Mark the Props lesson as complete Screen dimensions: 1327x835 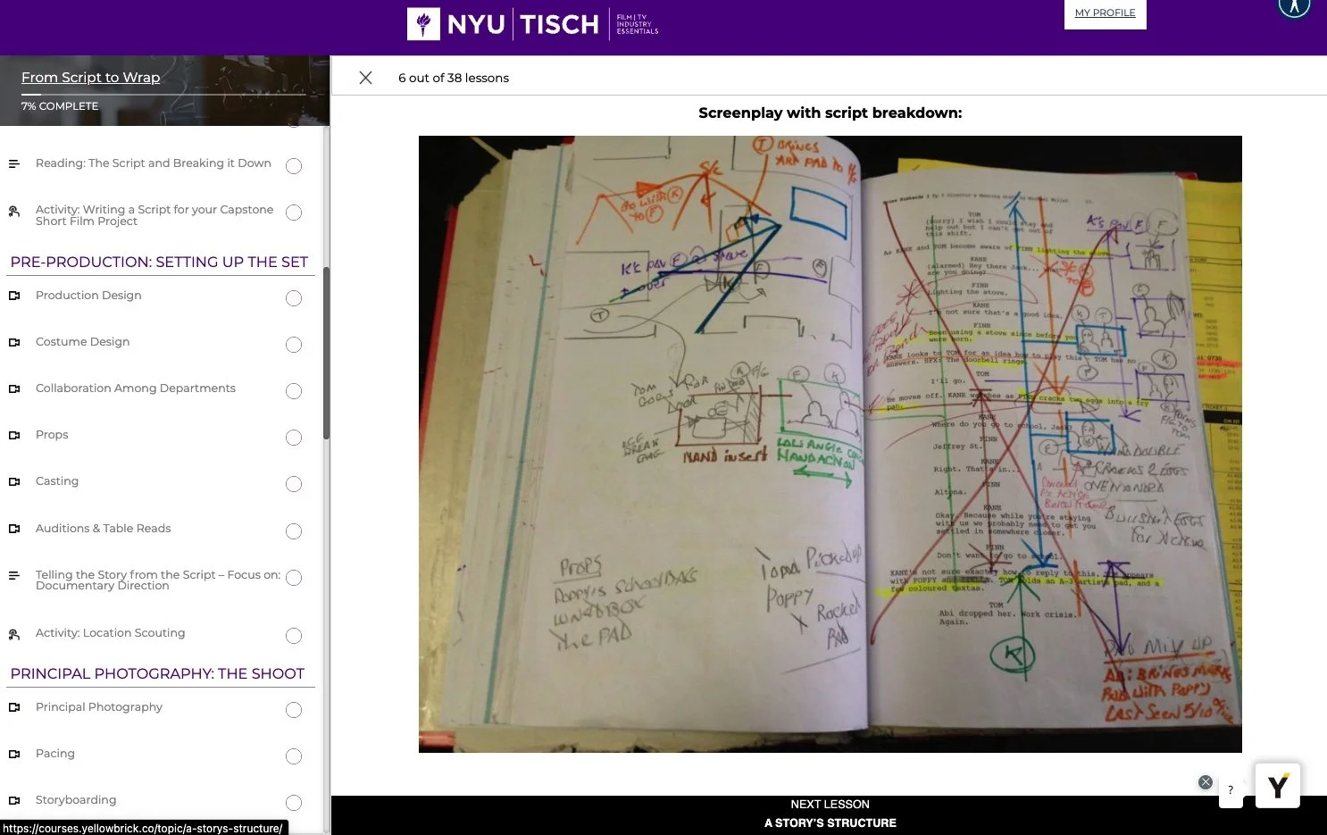pyautogui.click(x=294, y=438)
